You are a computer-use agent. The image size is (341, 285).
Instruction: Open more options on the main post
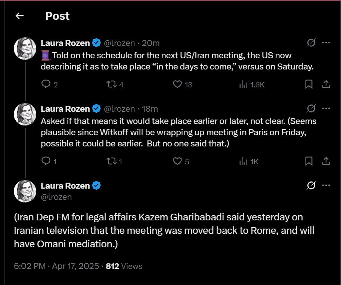pos(326,185)
